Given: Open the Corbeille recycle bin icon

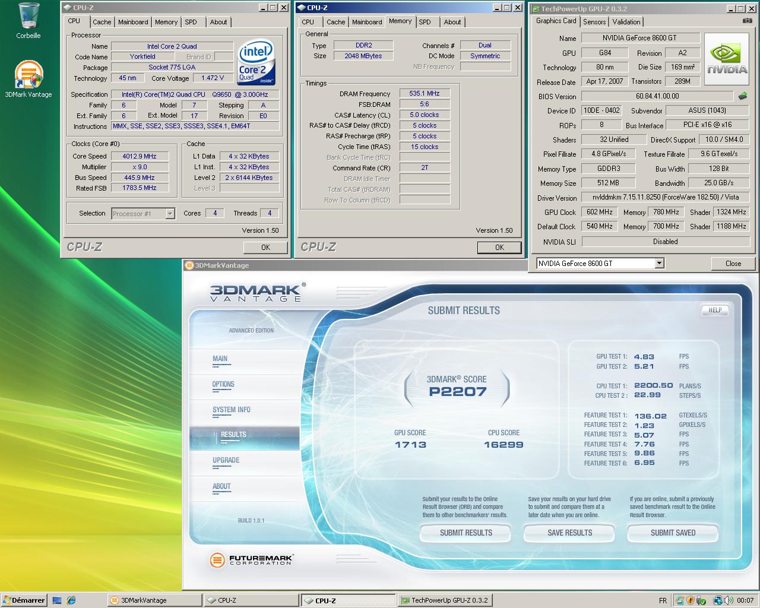Looking at the screenshot, I should [28, 21].
